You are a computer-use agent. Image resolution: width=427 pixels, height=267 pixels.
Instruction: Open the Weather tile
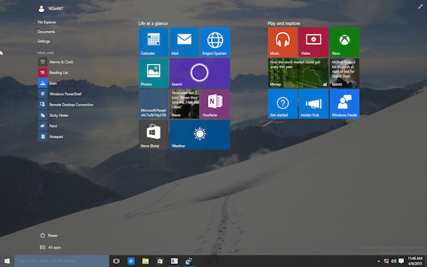(x=199, y=135)
